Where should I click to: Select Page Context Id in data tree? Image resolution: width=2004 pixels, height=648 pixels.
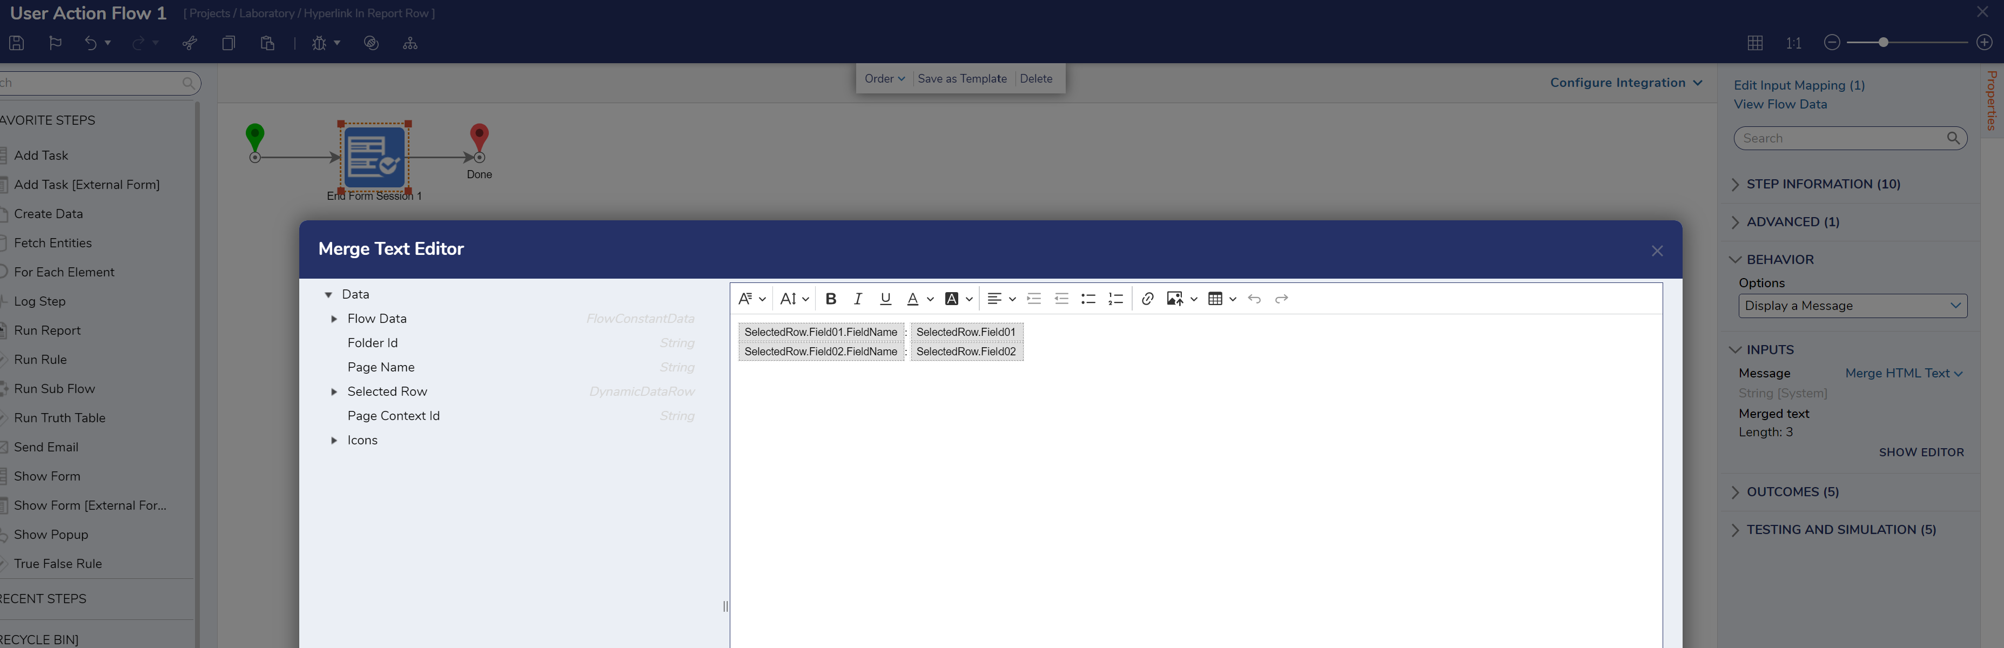[x=394, y=416]
